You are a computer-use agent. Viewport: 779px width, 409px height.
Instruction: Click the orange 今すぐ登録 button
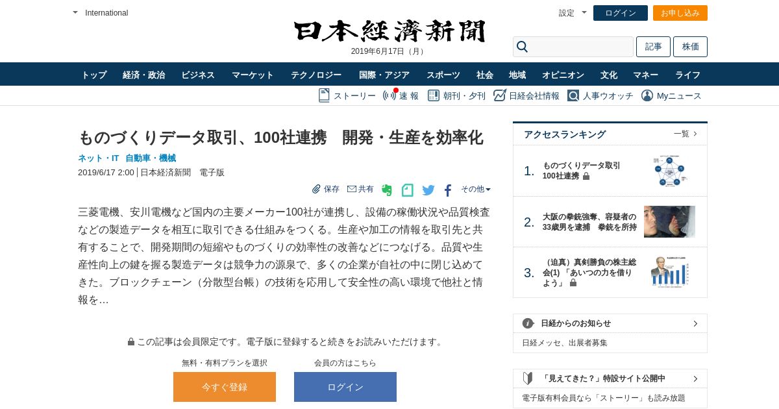pyautogui.click(x=225, y=387)
